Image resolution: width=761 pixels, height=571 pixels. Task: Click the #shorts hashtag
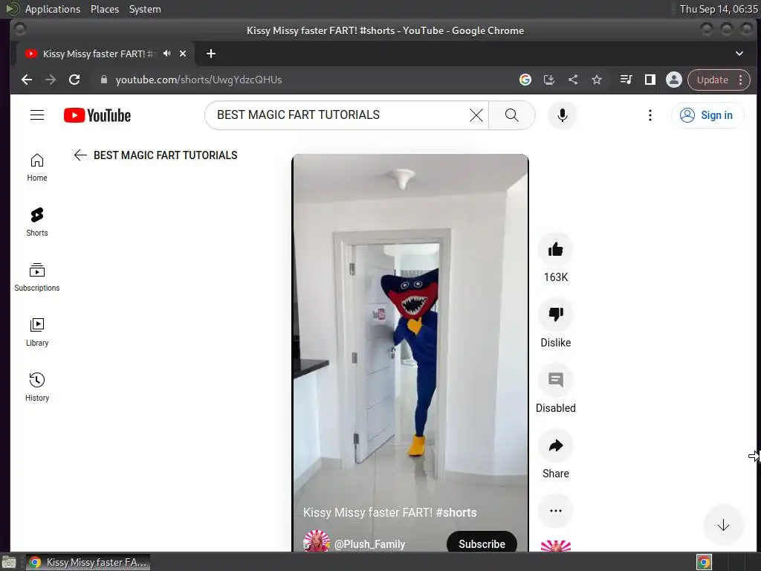(456, 512)
